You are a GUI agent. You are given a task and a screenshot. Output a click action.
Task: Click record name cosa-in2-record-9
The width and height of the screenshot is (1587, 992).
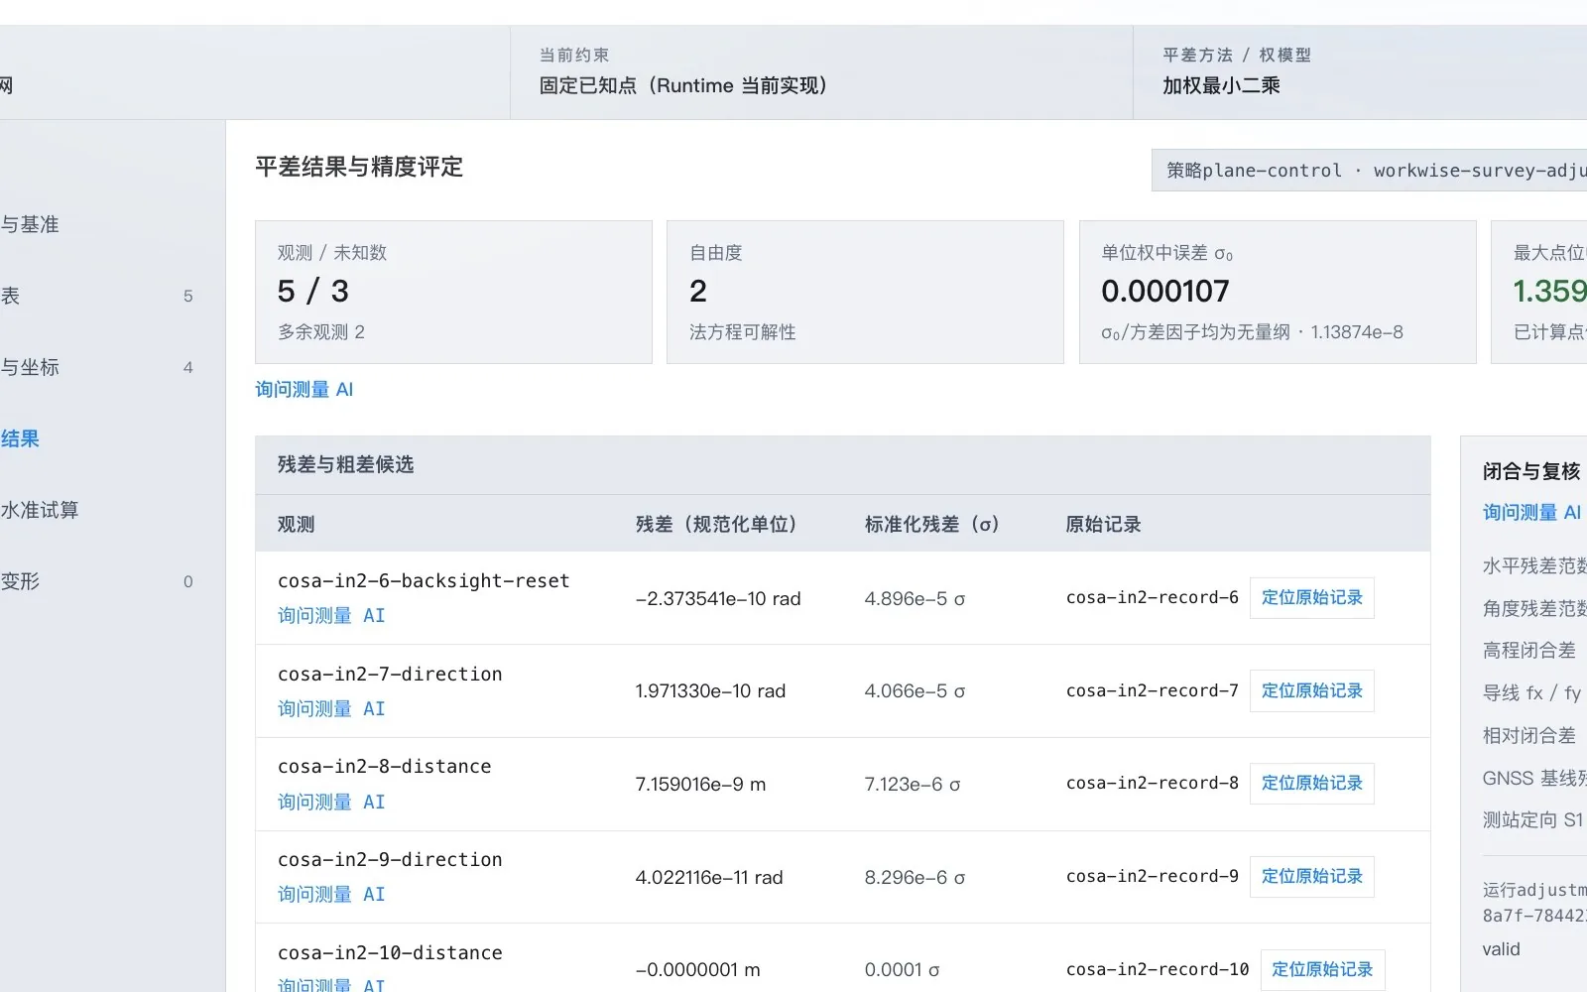(x=1153, y=876)
